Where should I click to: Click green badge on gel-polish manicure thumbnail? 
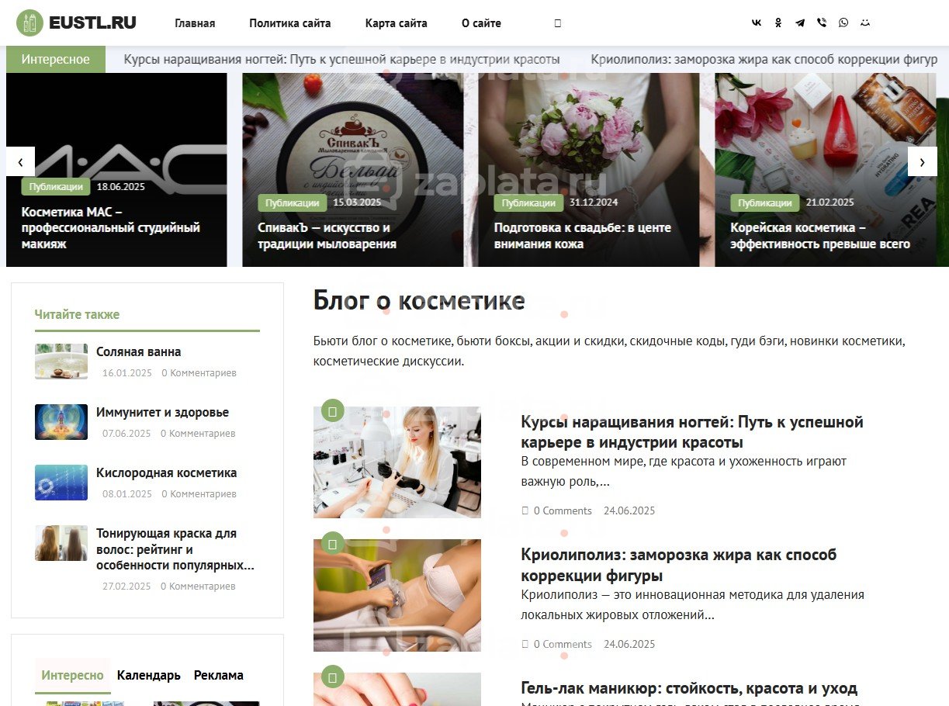tap(332, 677)
